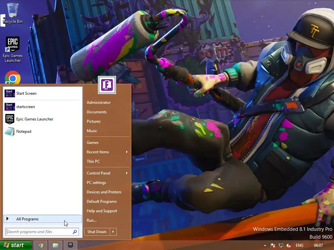Open the Run... dialog
The height and width of the screenshot is (250, 334).
point(92,220)
